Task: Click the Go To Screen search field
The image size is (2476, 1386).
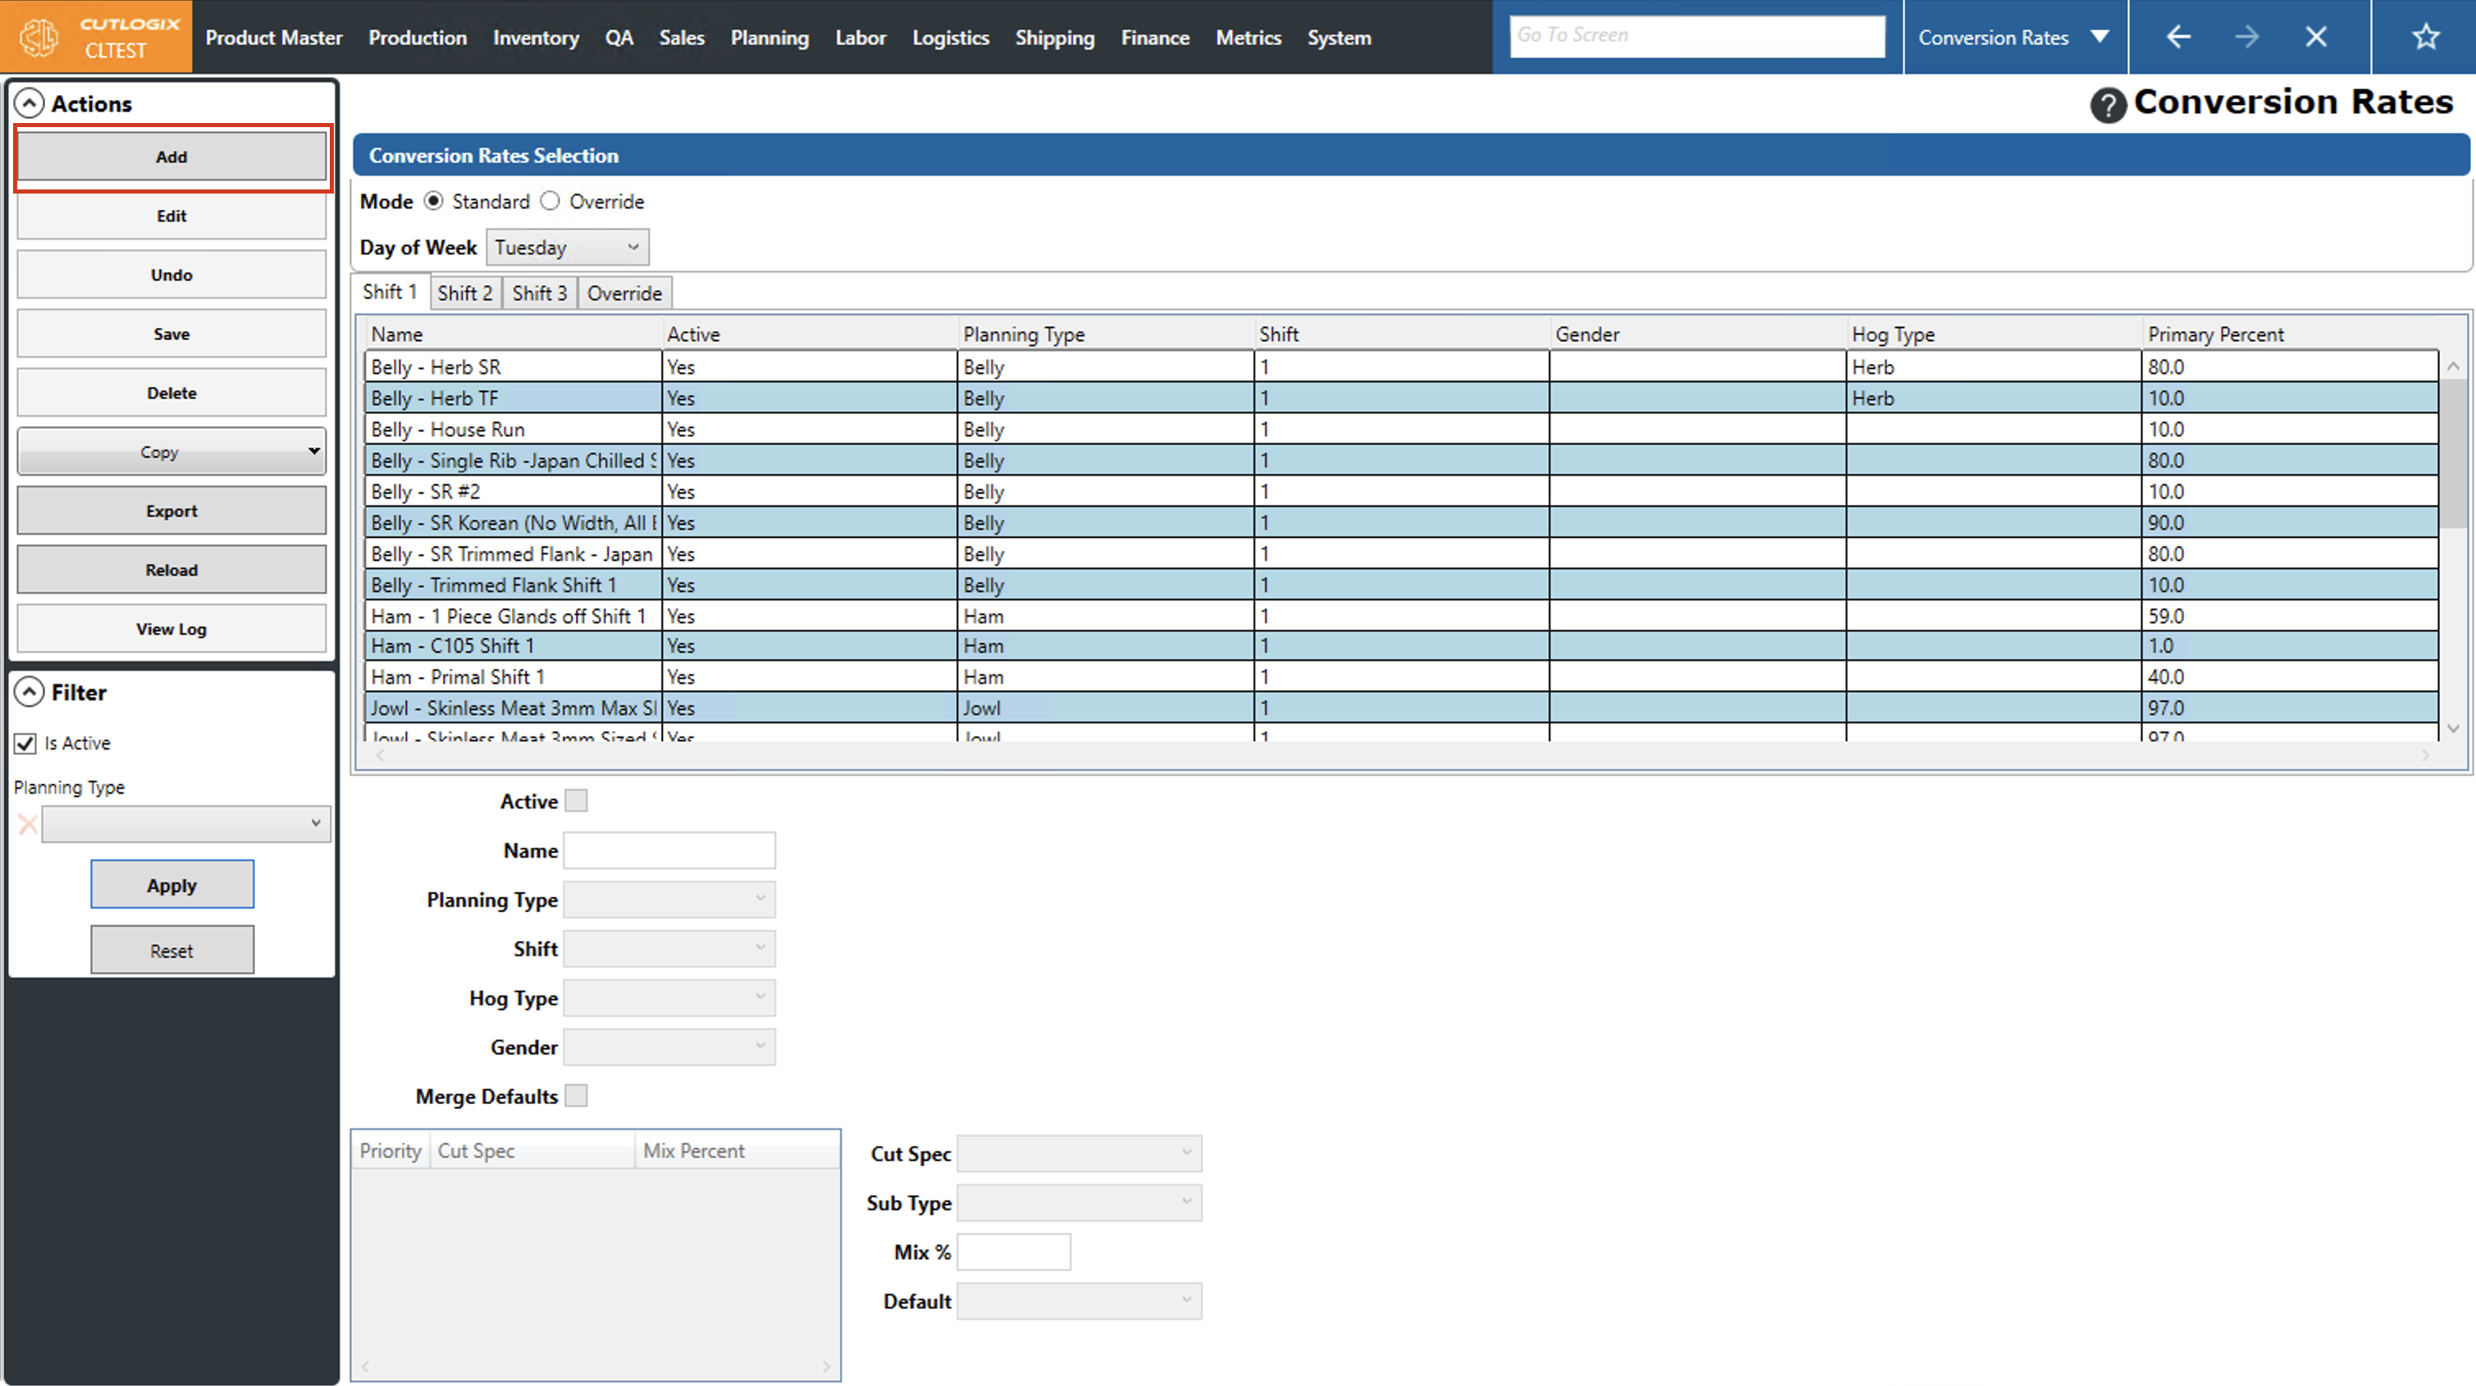Action: 1697,35
